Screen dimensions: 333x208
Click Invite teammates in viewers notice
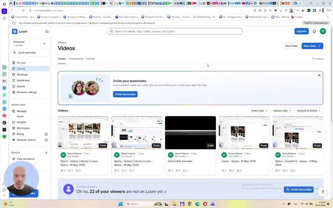coord(298,190)
